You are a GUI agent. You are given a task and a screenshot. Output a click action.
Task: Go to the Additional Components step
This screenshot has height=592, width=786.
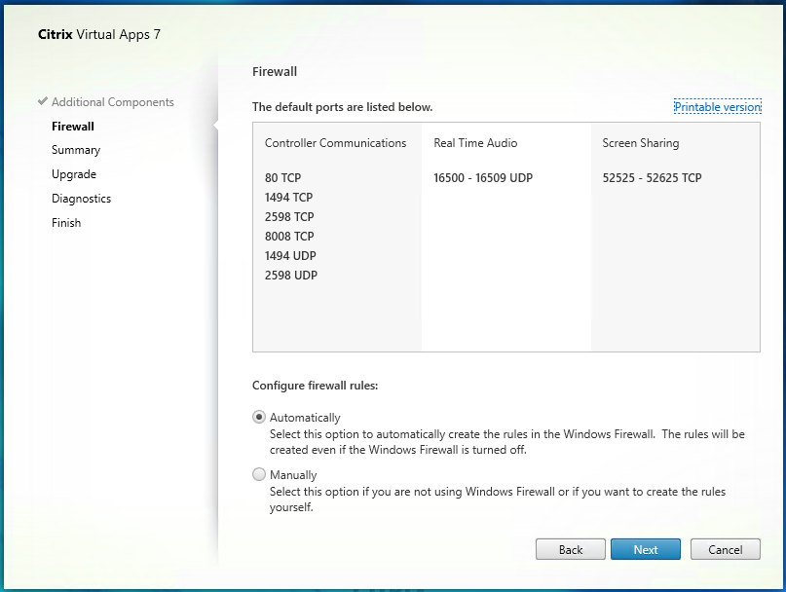pos(112,102)
